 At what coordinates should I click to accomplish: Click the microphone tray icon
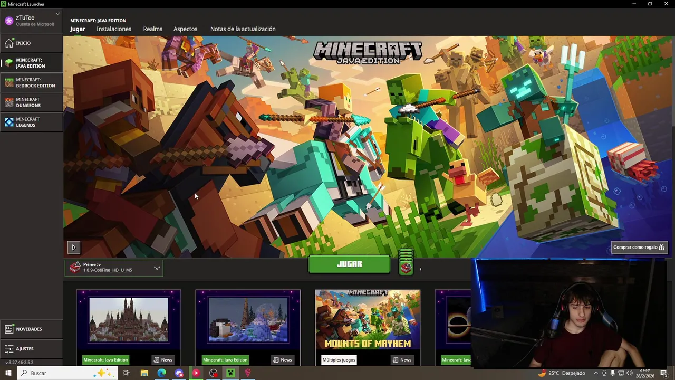(x=612, y=373)
